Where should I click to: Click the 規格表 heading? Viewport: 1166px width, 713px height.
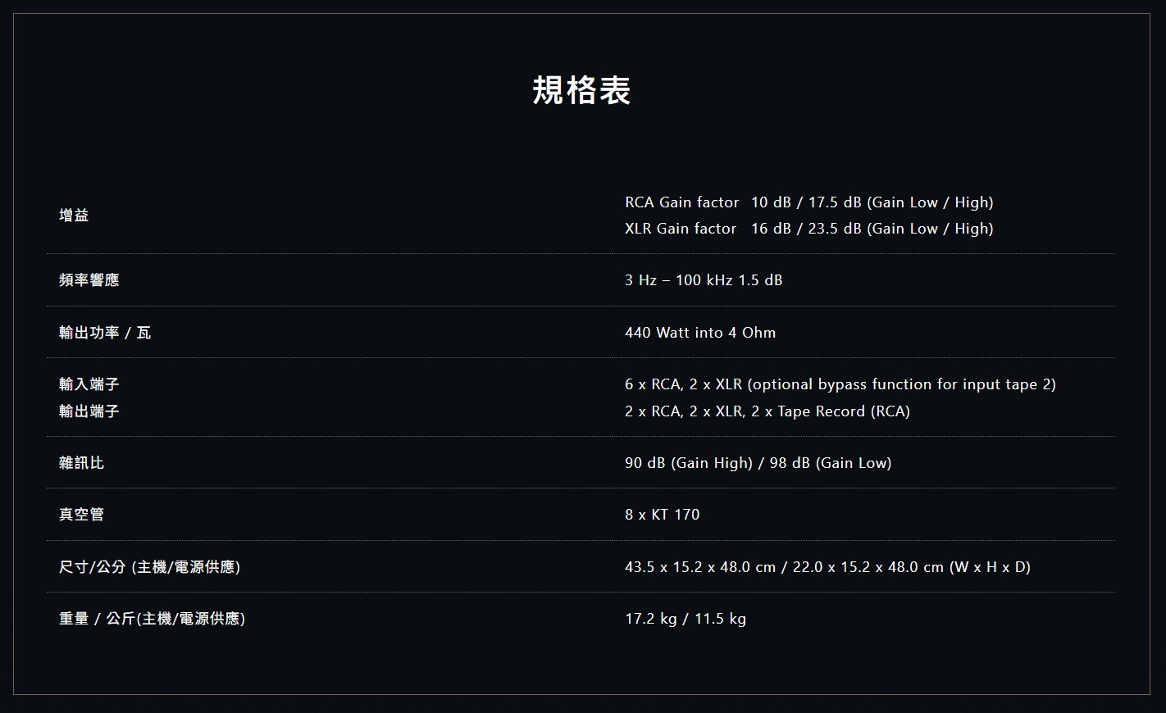click(581, 90)
